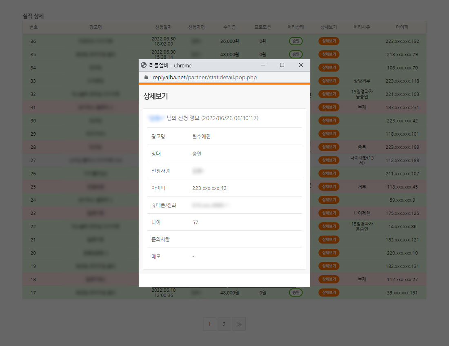This screenshot has width=449, height=346.
Task: Click the globe icon in popup title bar
Action: (x=144, y=65)
